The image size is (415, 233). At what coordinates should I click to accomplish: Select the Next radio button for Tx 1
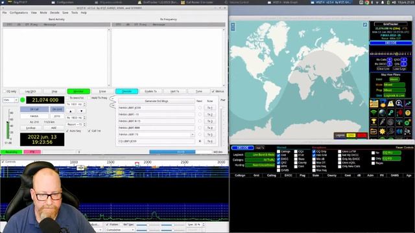coord(200,108)
